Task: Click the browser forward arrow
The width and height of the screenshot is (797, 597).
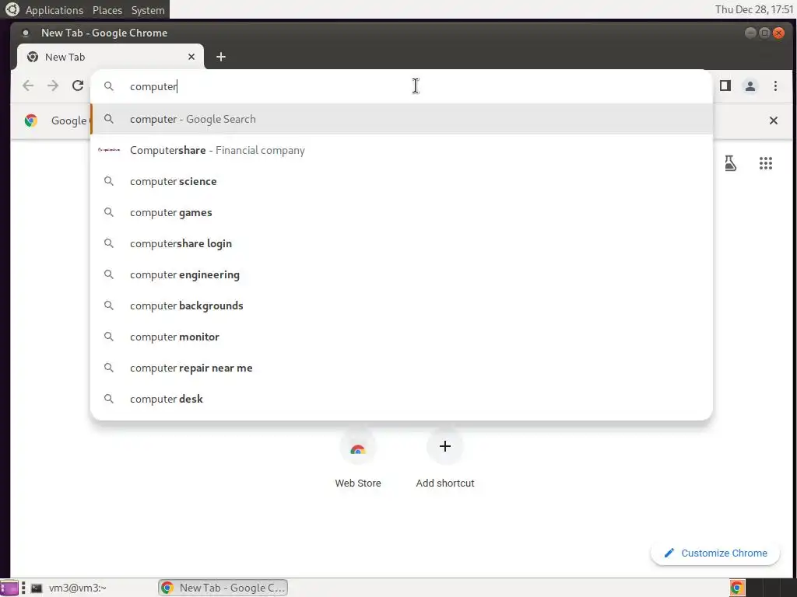Action: tap(53, 86)
